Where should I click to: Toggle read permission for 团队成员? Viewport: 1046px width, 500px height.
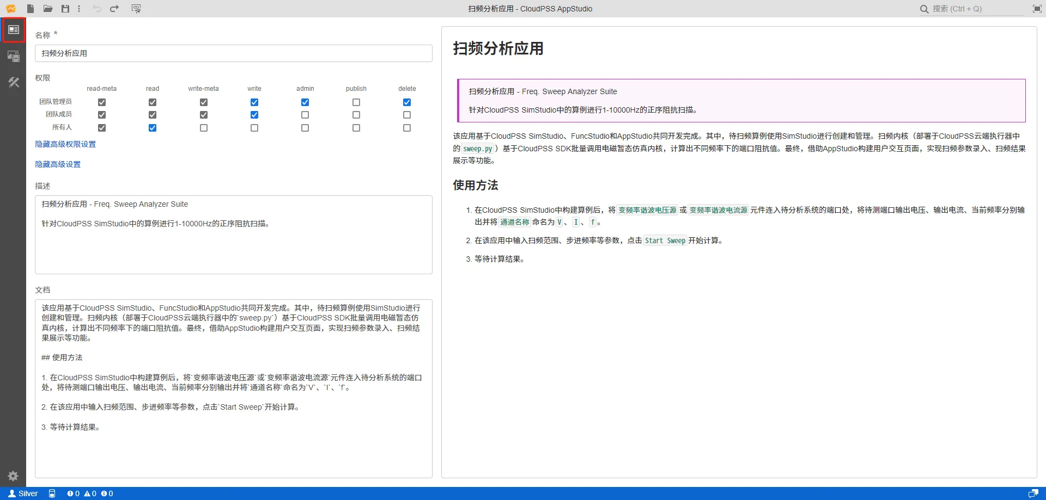153,115
